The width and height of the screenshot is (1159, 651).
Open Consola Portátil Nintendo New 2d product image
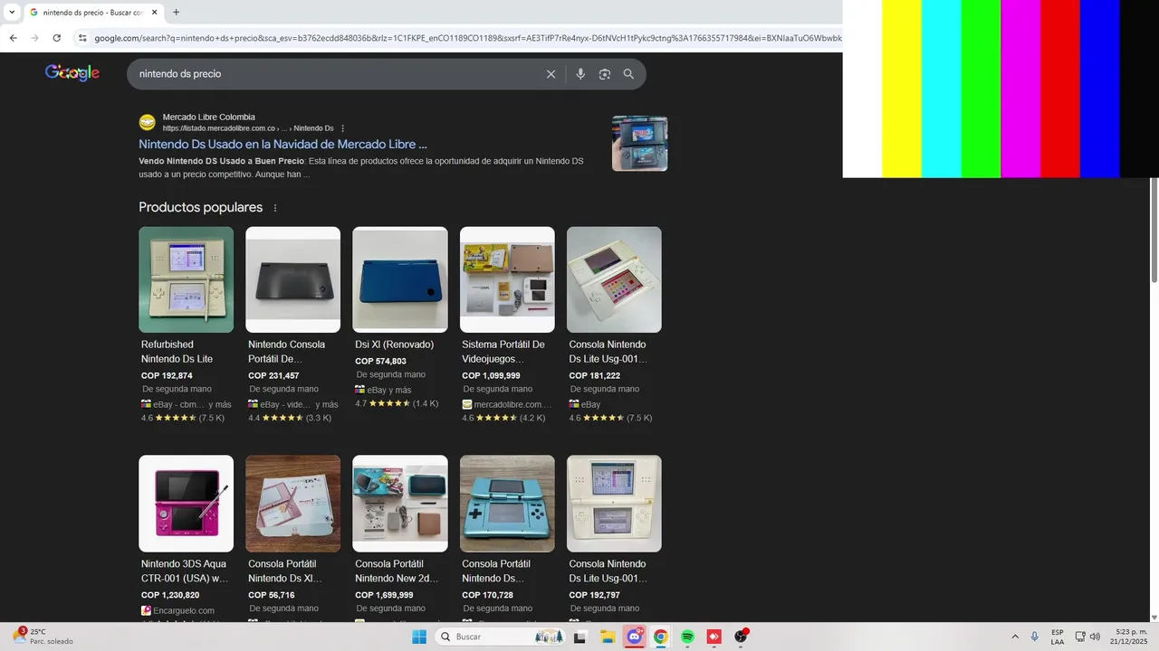pos(399,504)
